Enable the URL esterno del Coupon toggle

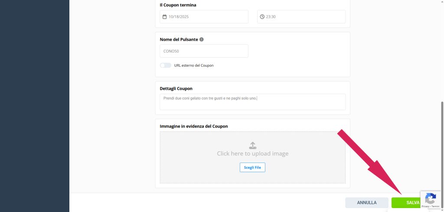(166, 65)
